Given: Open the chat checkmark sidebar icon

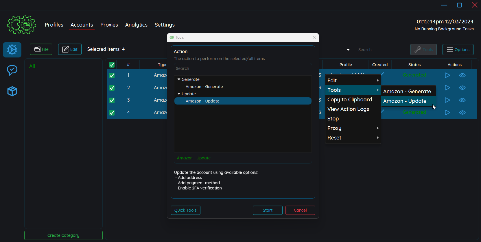Looking at the screenshot, I should pos(12,70).
